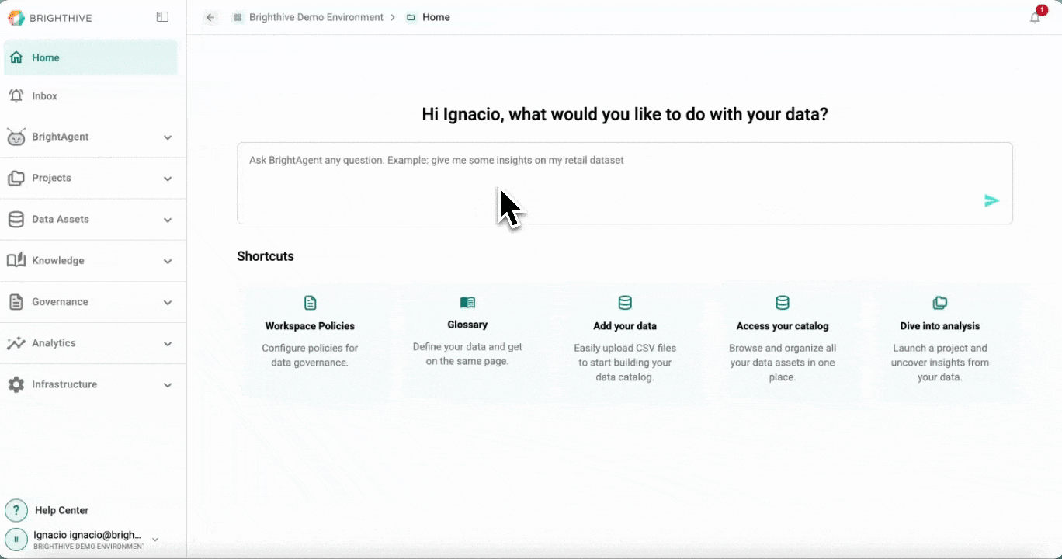Open the user account dropdown chevron

click(155, 539)
